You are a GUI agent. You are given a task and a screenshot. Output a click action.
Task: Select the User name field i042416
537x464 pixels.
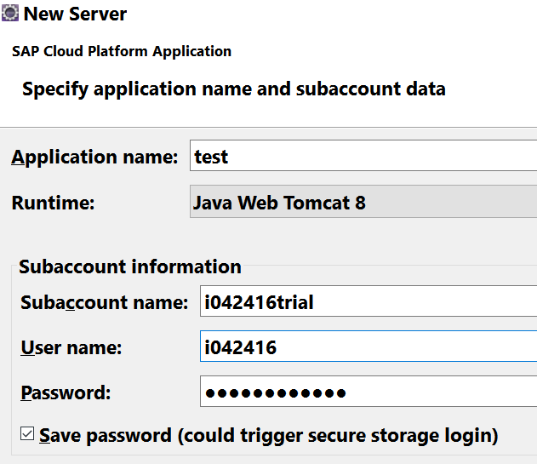(x=368, y=347)
